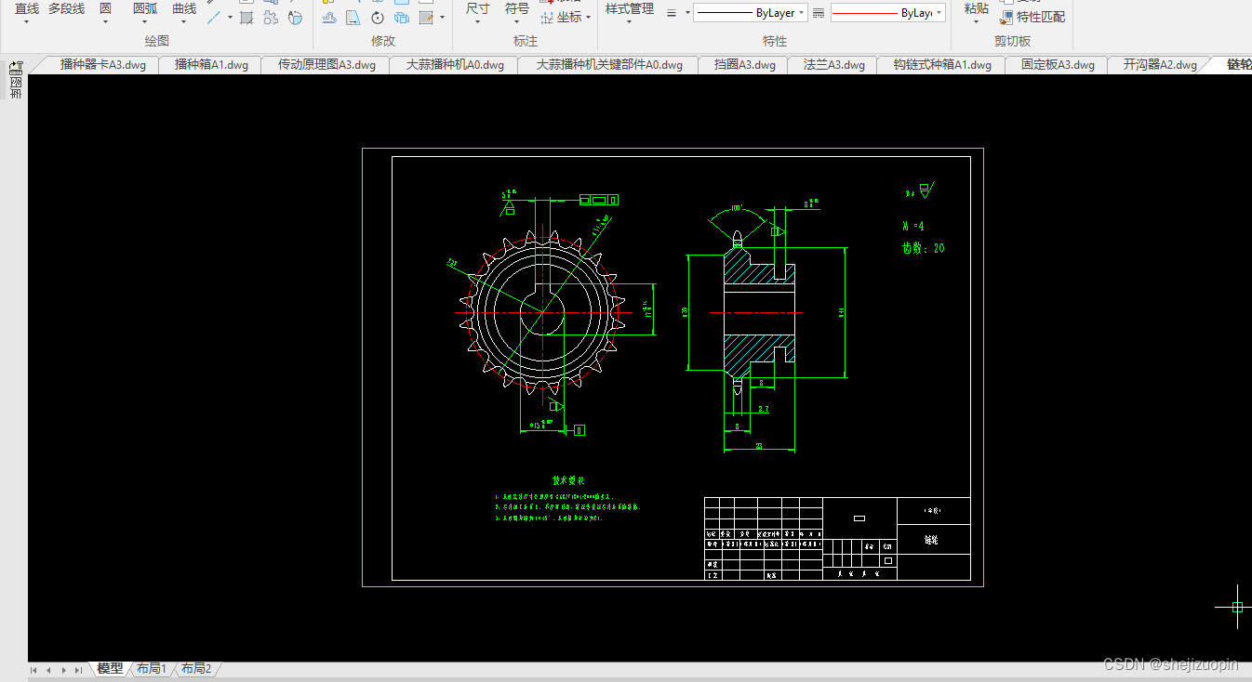
Task: Select the 圆弧 (Arc) tool
Action: pos(145,8)
